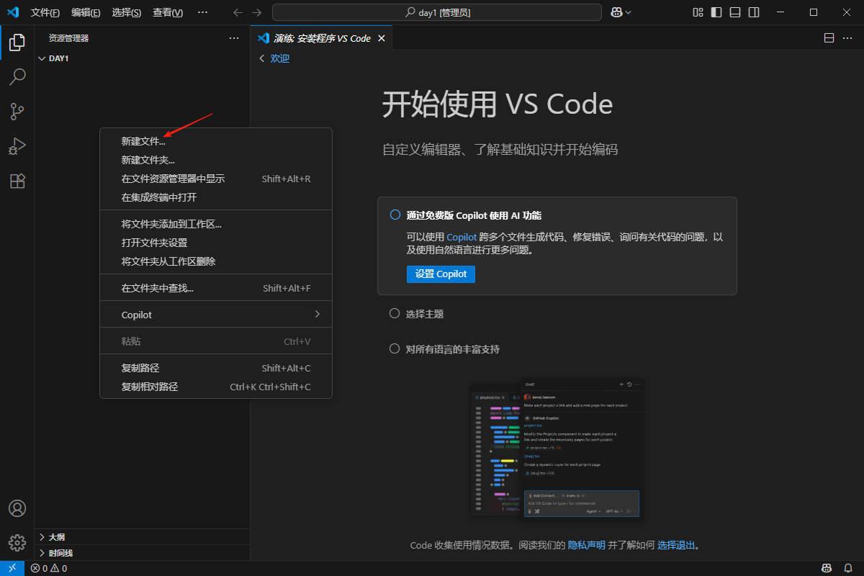Open the Copilot submenu in context menu
864x576 pixels.
(216, 315)
